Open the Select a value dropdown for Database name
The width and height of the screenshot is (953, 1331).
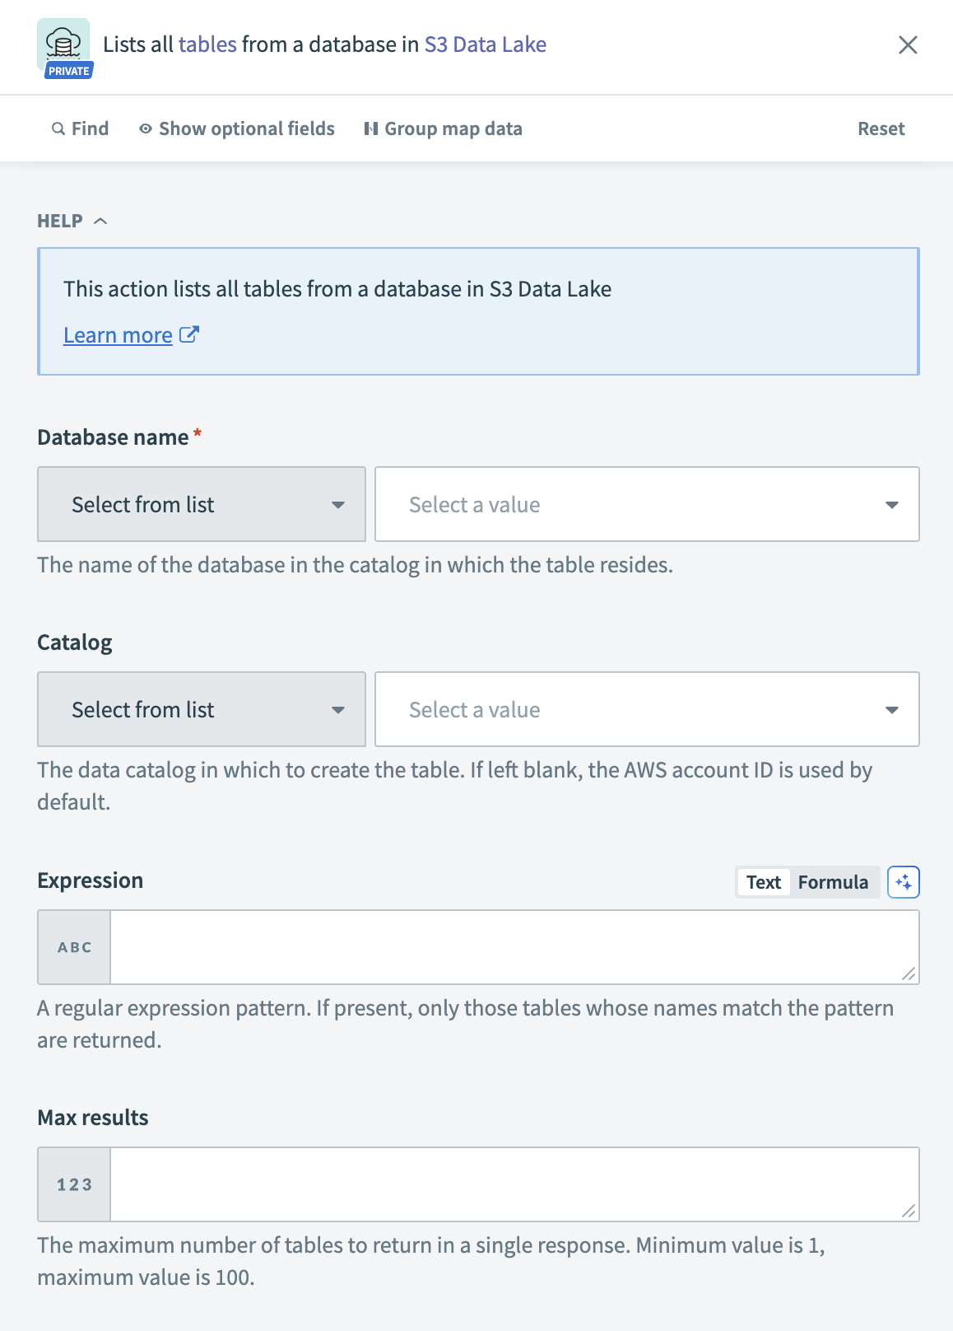(647, 503)
